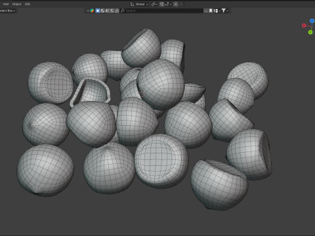Click the transform orientation axes icon

click(132, 4)
